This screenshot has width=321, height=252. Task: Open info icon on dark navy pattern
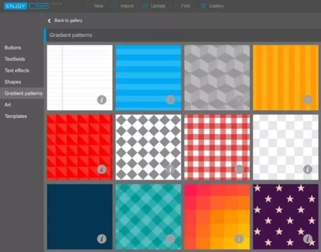coord(102,238)
